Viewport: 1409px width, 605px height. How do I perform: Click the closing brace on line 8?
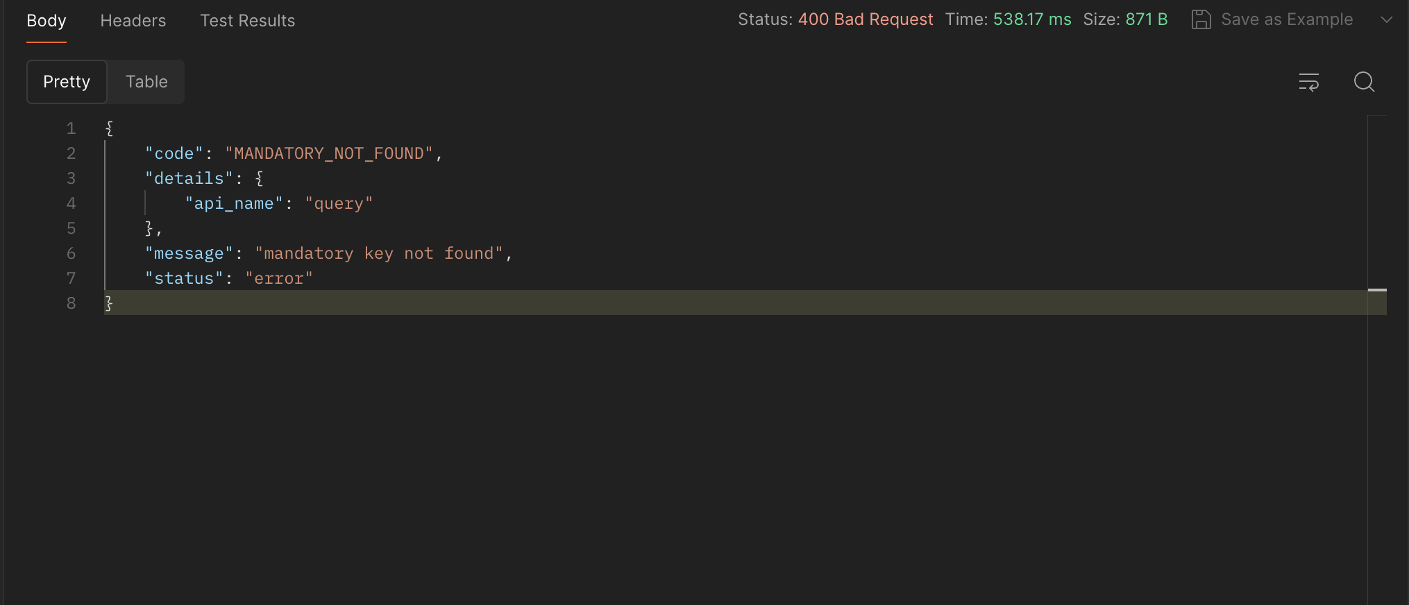point(109,303)
